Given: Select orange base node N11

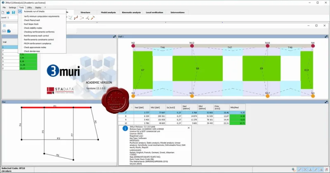Looking at the screenshot, I should pyautogui.click(x=192, y=96).
